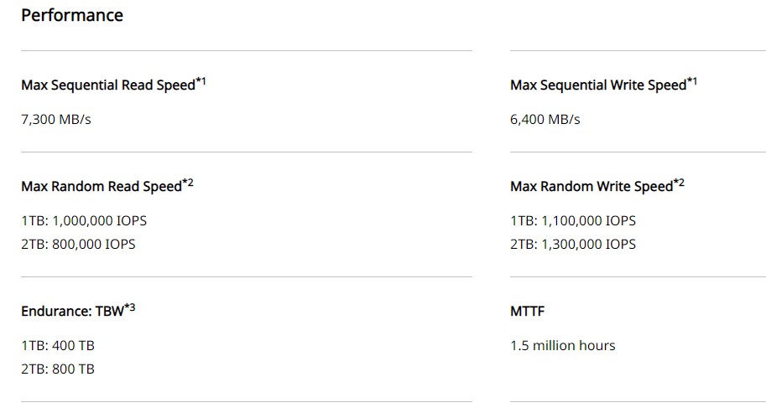Click the 6,400 MB/s value
Viewport: 766px width, 413px height.
tap(545, 120)
